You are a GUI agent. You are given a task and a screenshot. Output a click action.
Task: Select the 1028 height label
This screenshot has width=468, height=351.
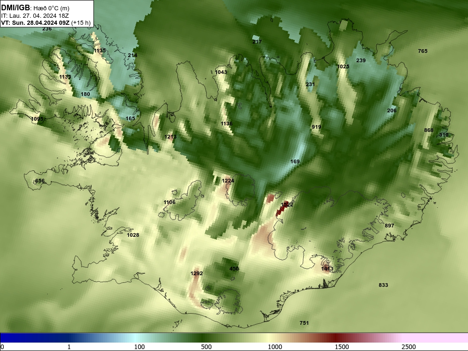point(133,235)
